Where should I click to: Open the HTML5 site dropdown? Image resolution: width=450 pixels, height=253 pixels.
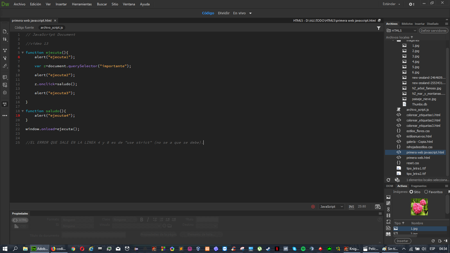click(x=401, y=31)
